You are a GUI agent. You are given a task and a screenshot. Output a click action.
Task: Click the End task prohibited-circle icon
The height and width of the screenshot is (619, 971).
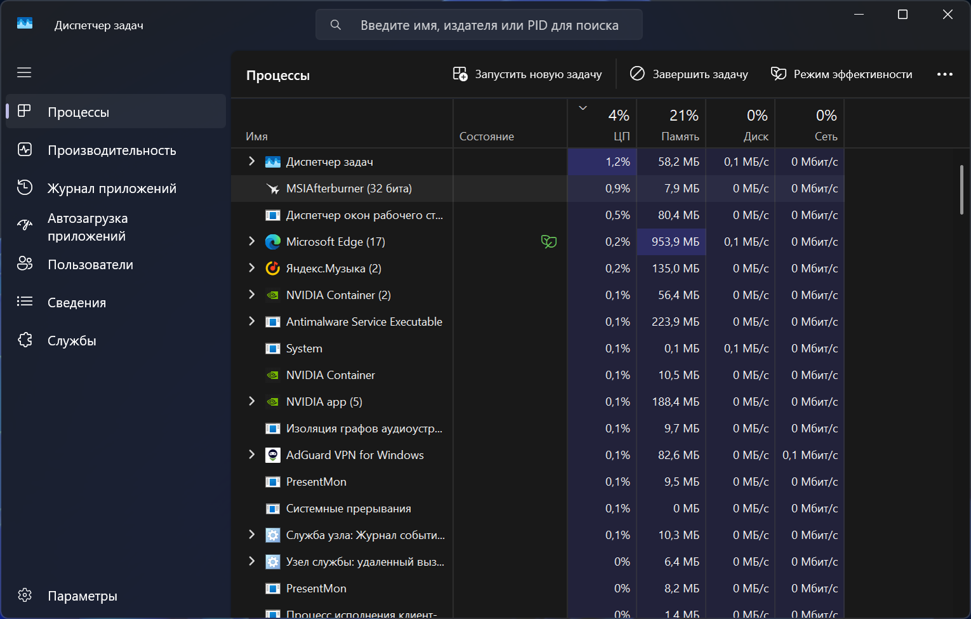click(637, 74)
